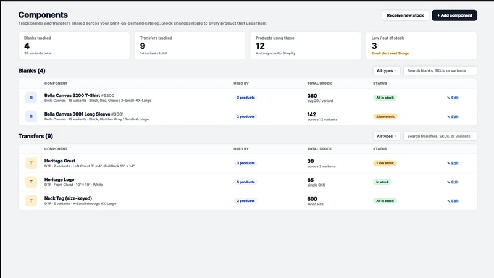Viewport: 494px width, 278px height.
Task: Click the T icon for Heritage Logo
Action: pyautogui.click(x=31, y=182)
